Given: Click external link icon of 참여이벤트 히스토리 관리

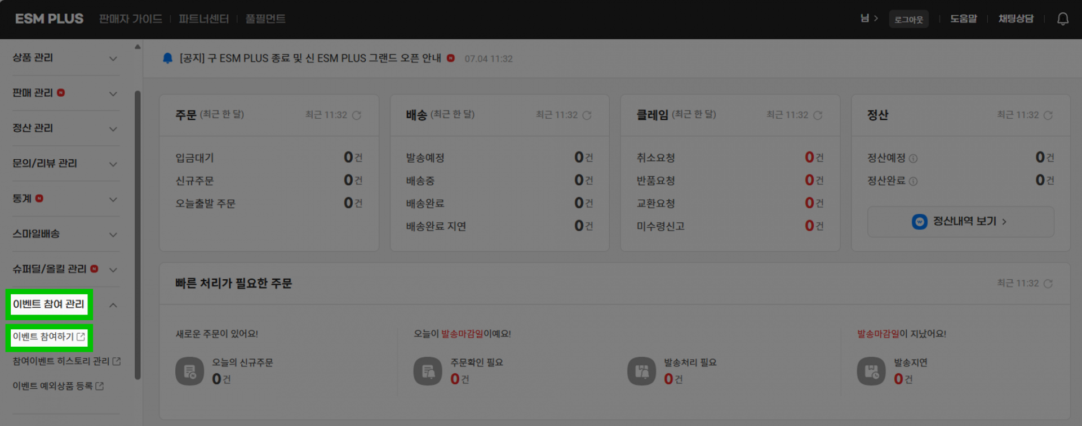Looking at the screenshot, I should 117,361.
